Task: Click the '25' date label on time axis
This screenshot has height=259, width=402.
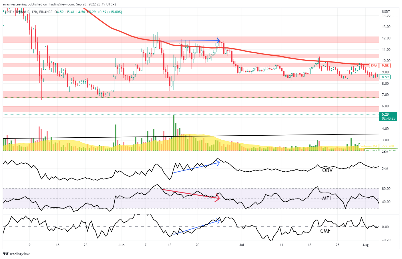Action: 337,245
